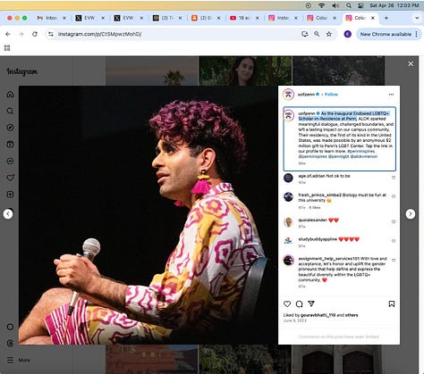Bookmark the page with star icon
The image size is (424, 374).
[329, 34]
